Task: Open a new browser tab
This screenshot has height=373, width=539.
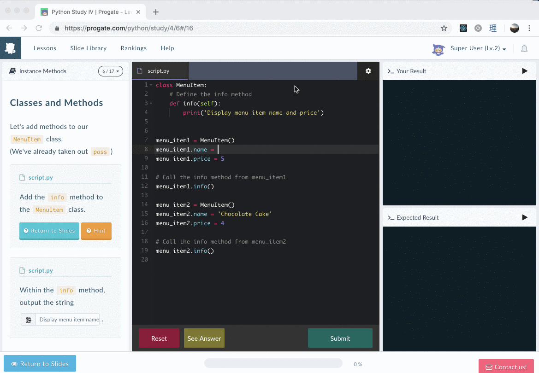Action: 156,12
